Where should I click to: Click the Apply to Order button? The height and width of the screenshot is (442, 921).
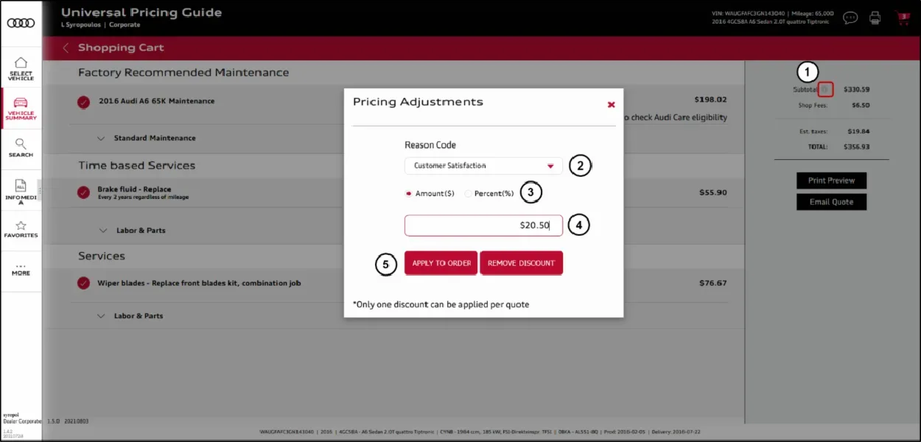tap(441, 263)
